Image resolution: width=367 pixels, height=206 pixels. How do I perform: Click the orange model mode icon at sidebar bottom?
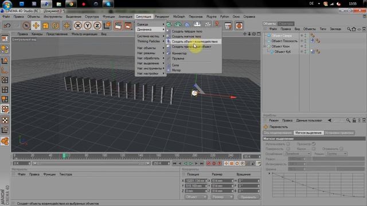click(x=5, y=141)
